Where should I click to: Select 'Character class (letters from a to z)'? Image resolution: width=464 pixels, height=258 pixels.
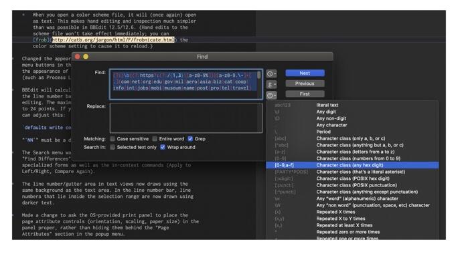pyautogui.click(x=352, y=152)
